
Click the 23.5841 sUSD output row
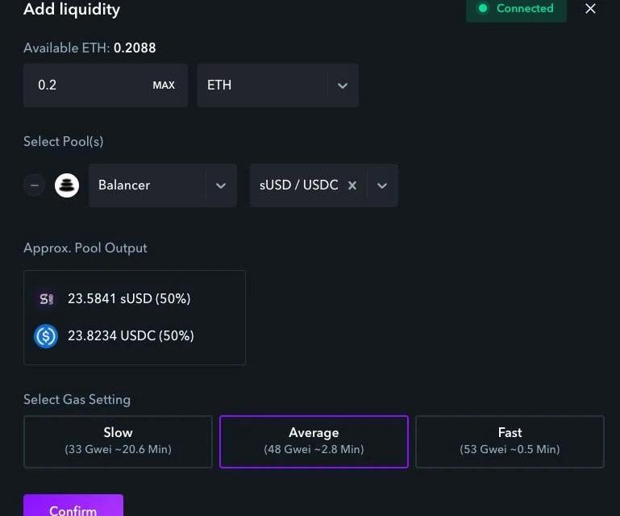(129, 299)
